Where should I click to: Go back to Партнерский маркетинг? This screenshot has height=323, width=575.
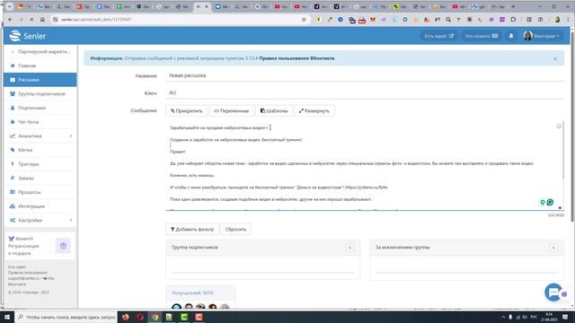point(40,52)
